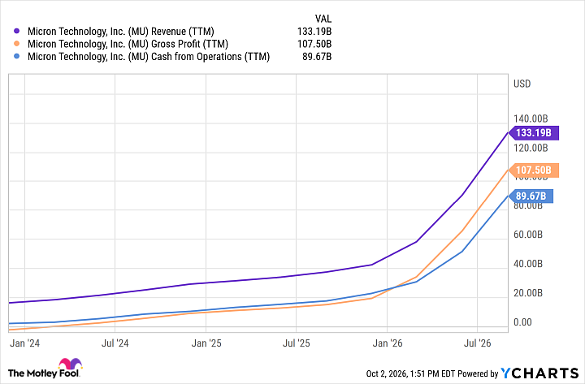Screen dimensions: 585x384
Task: Click the 60.00B y-axis label
Action: pos(528,235)
